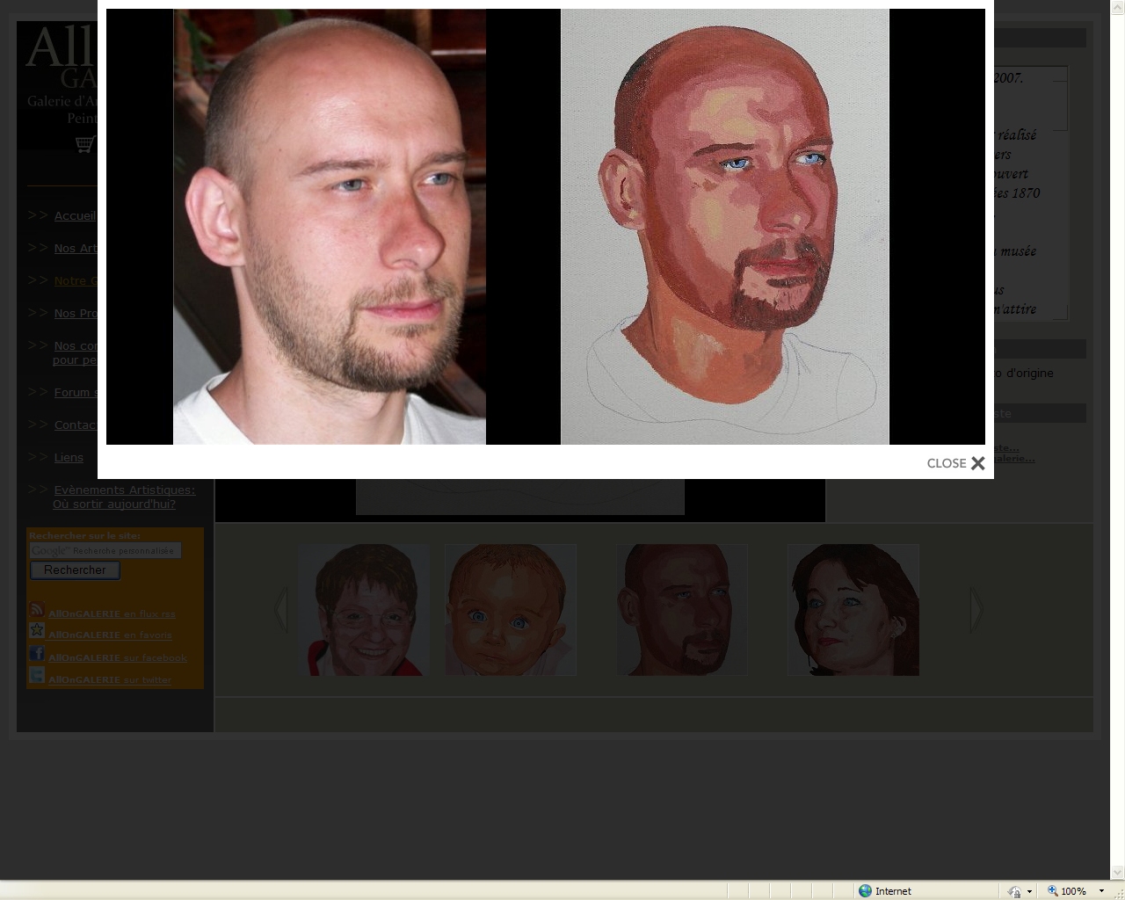The height and width of the screenshot is (900, 1125).
Task: Open the Facebook icon in sidebar
Action: click(37, 653)
